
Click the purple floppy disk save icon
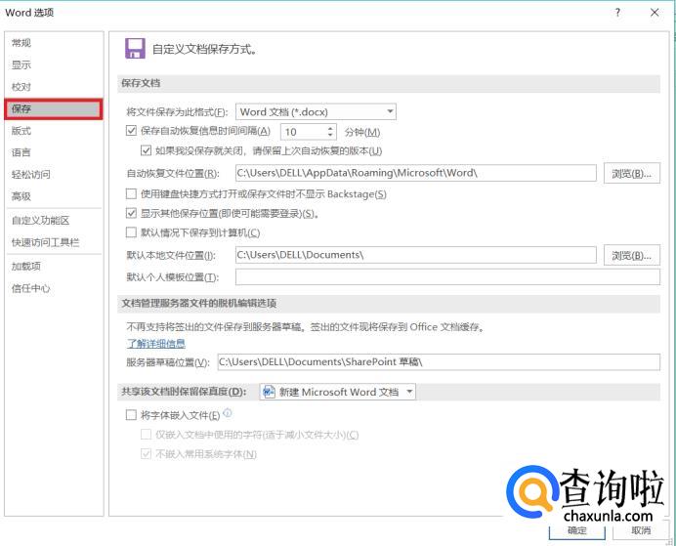click(x=135, y=48)
